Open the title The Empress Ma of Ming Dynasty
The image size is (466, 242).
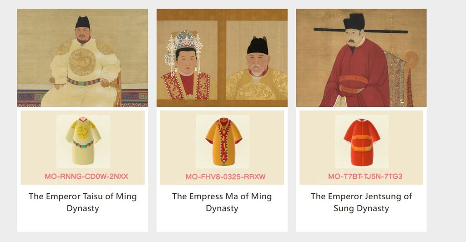tap(222, 202)
